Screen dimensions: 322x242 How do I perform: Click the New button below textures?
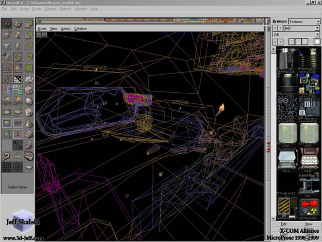[x=309, y=224]
